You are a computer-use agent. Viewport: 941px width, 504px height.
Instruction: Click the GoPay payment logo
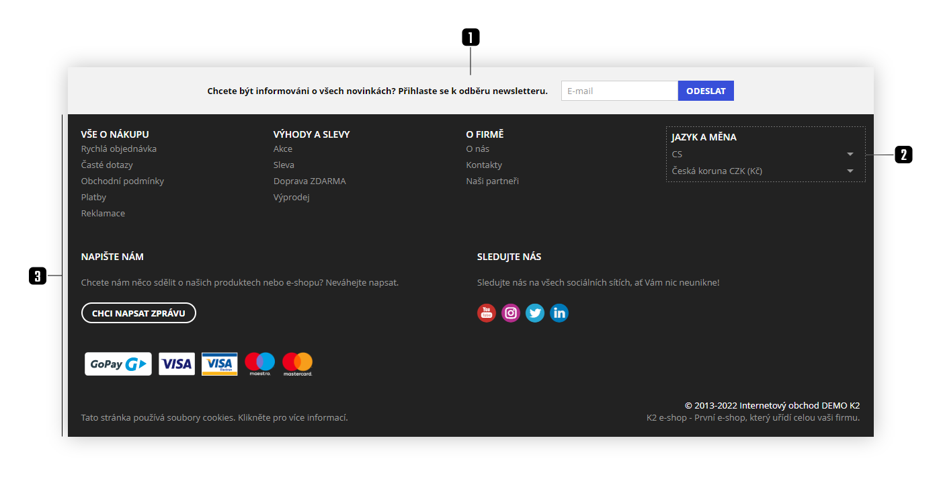[x=118, y=364]
